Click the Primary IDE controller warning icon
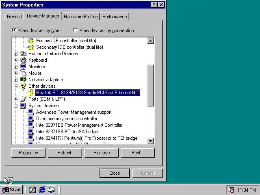 pyautogui.click(x=31, y=41)
